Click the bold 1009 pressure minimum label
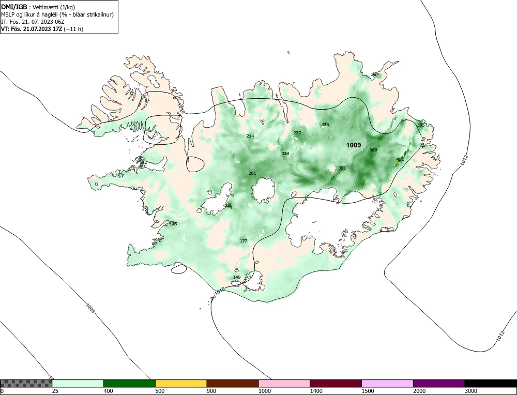Image resolution: width=517 pixels, height=395 pixels. (354, 145)
